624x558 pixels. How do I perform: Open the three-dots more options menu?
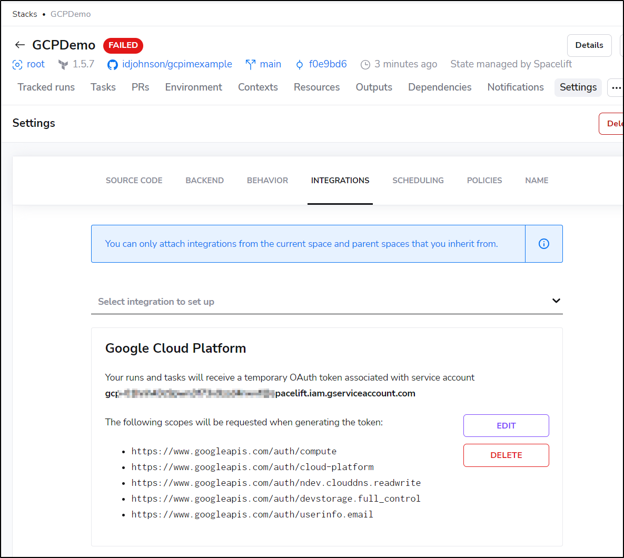coord(616,87)
